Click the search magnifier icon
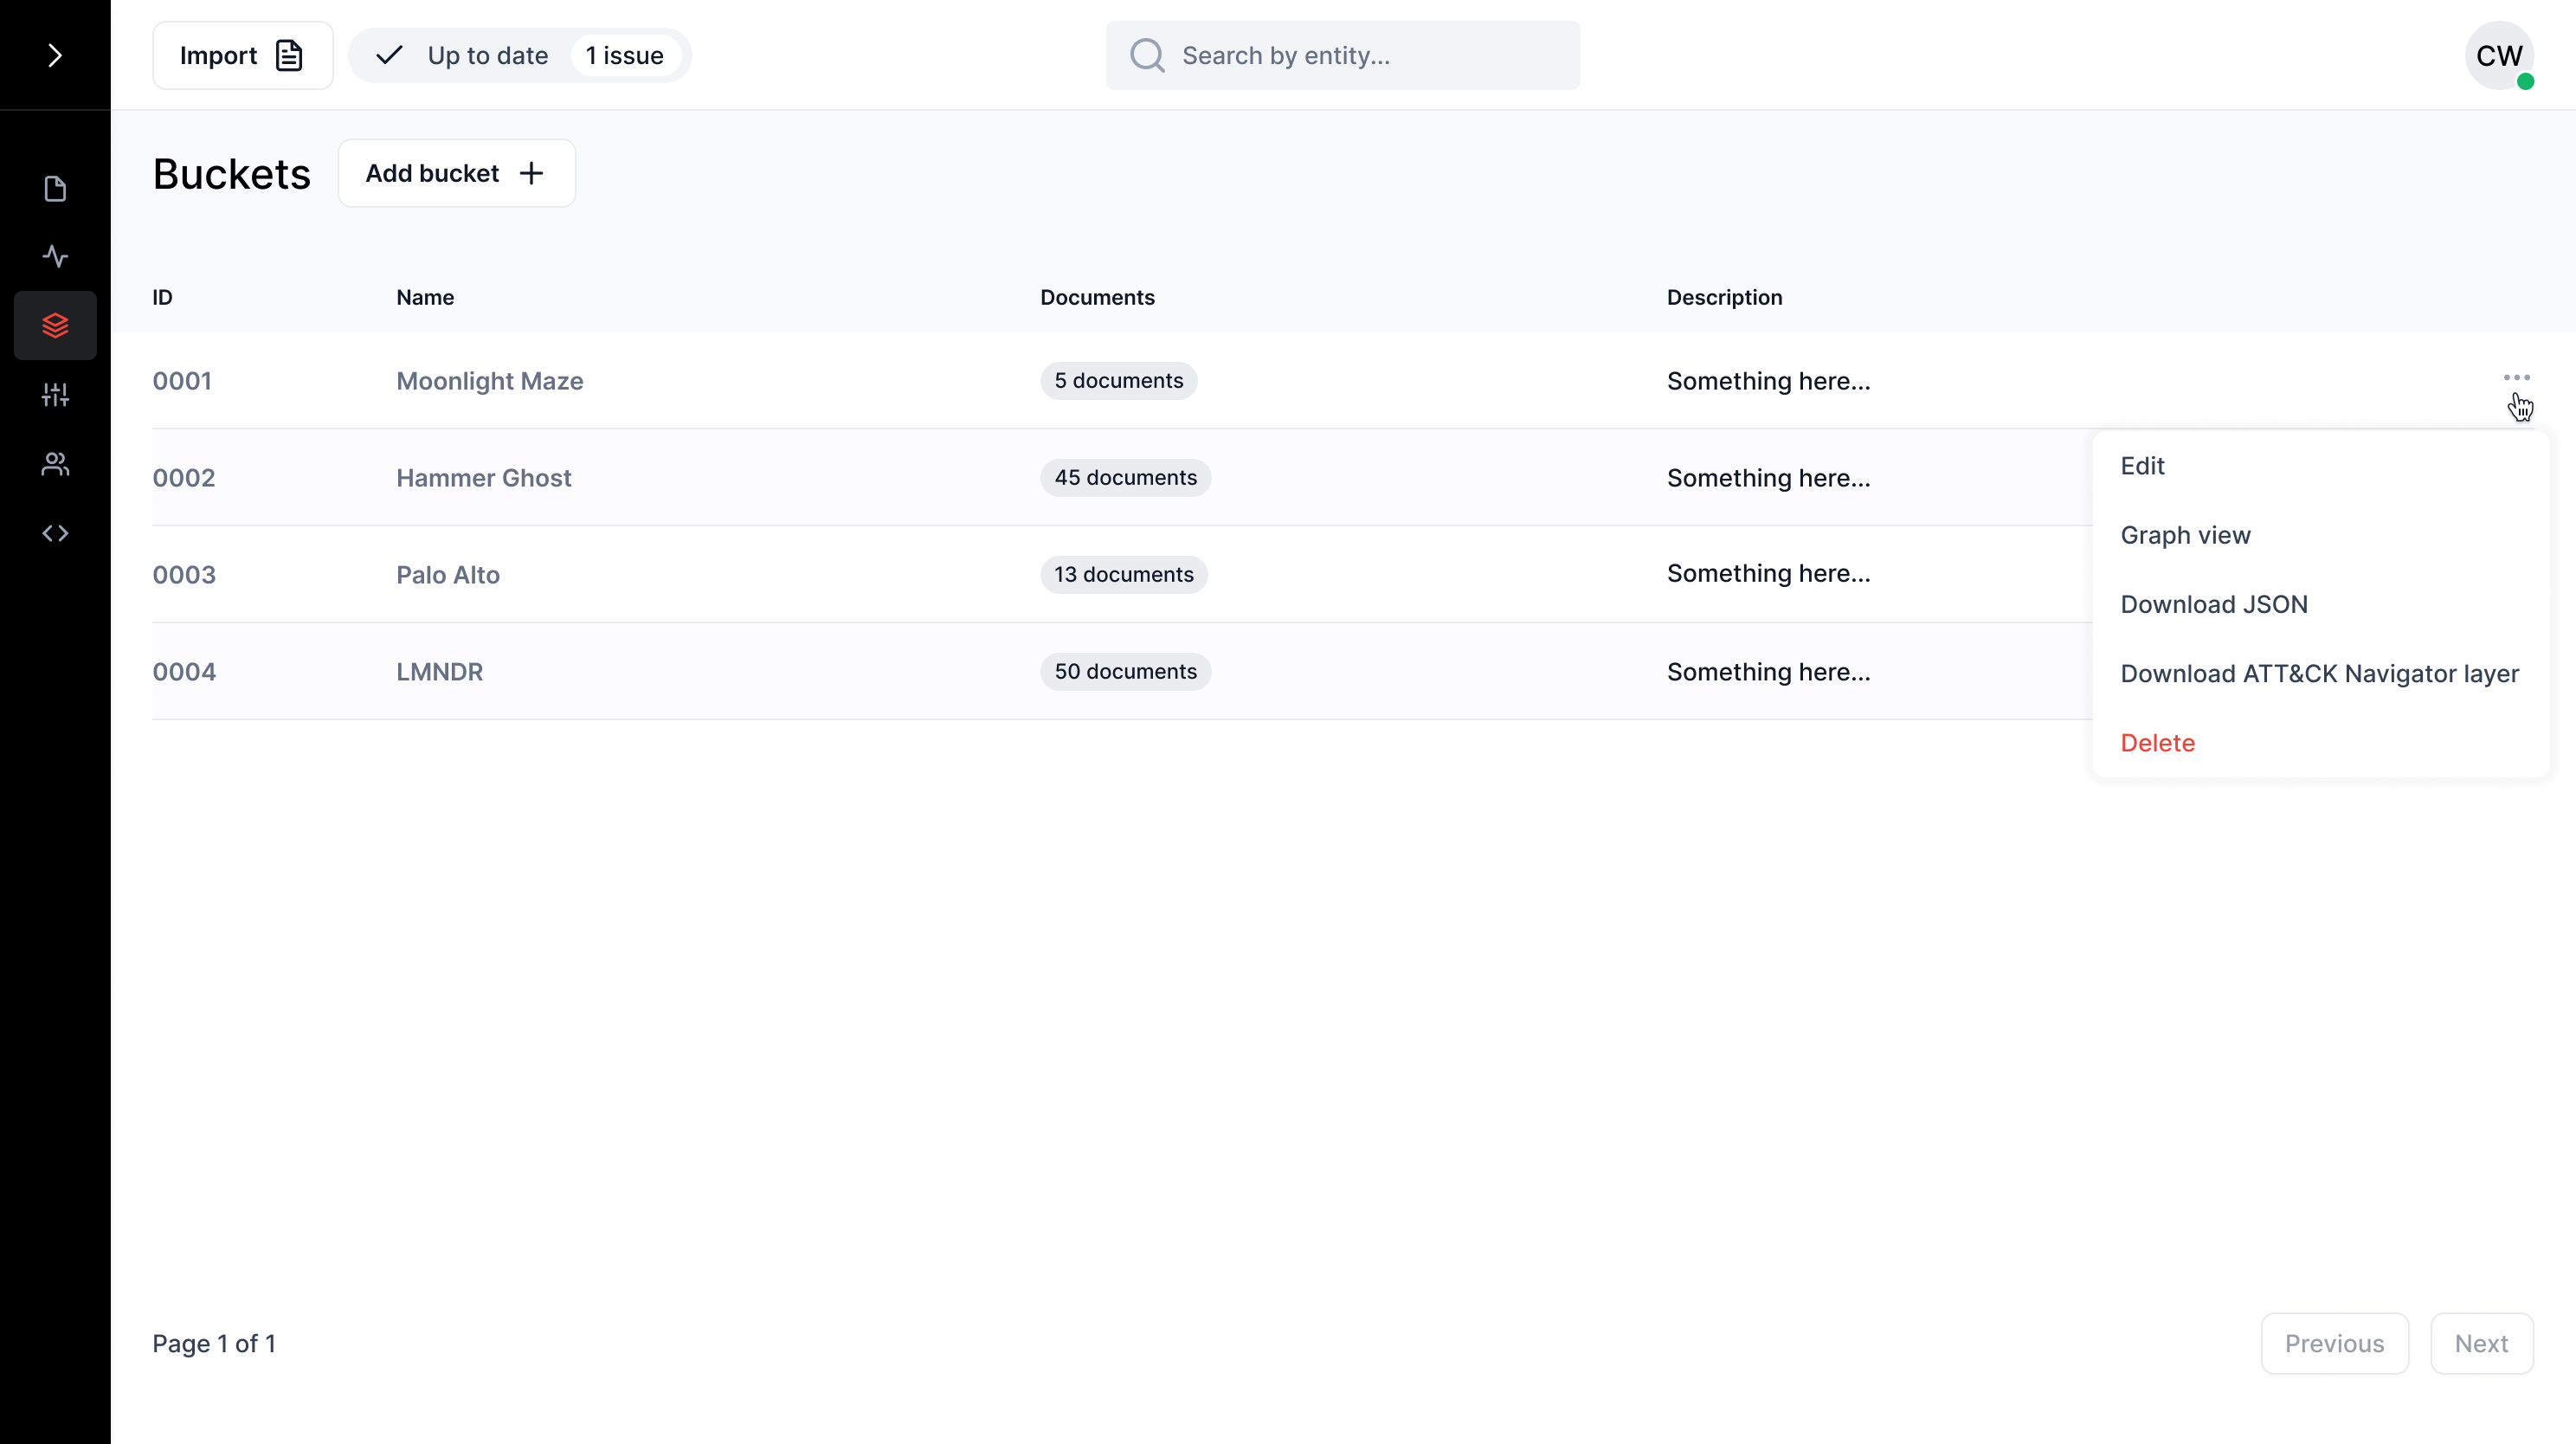This screenshot has width=2576, height=1444. point(1148,55)
